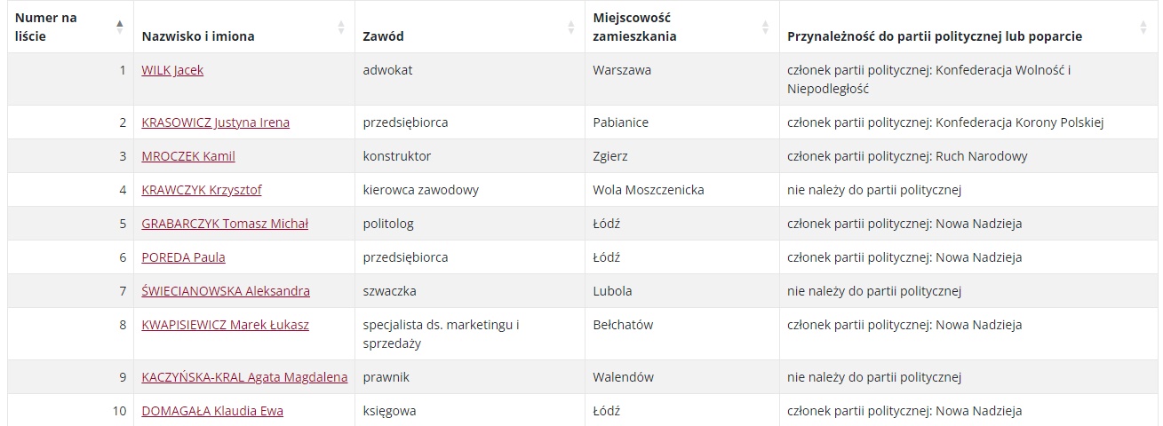This screenshot has height=426, width=1163.
Task: Open ŚWIECIANOWSKA Aleksandra profile
Action: coord(226,291)
